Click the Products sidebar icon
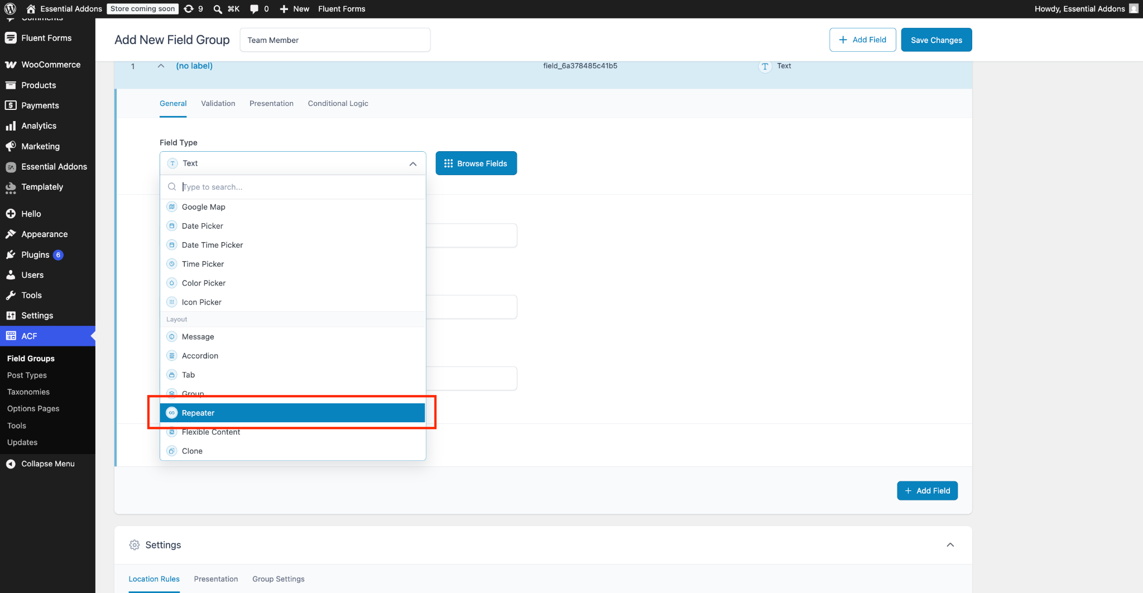This screenshot has width=1143, height=593. click(x=11, y=85)
